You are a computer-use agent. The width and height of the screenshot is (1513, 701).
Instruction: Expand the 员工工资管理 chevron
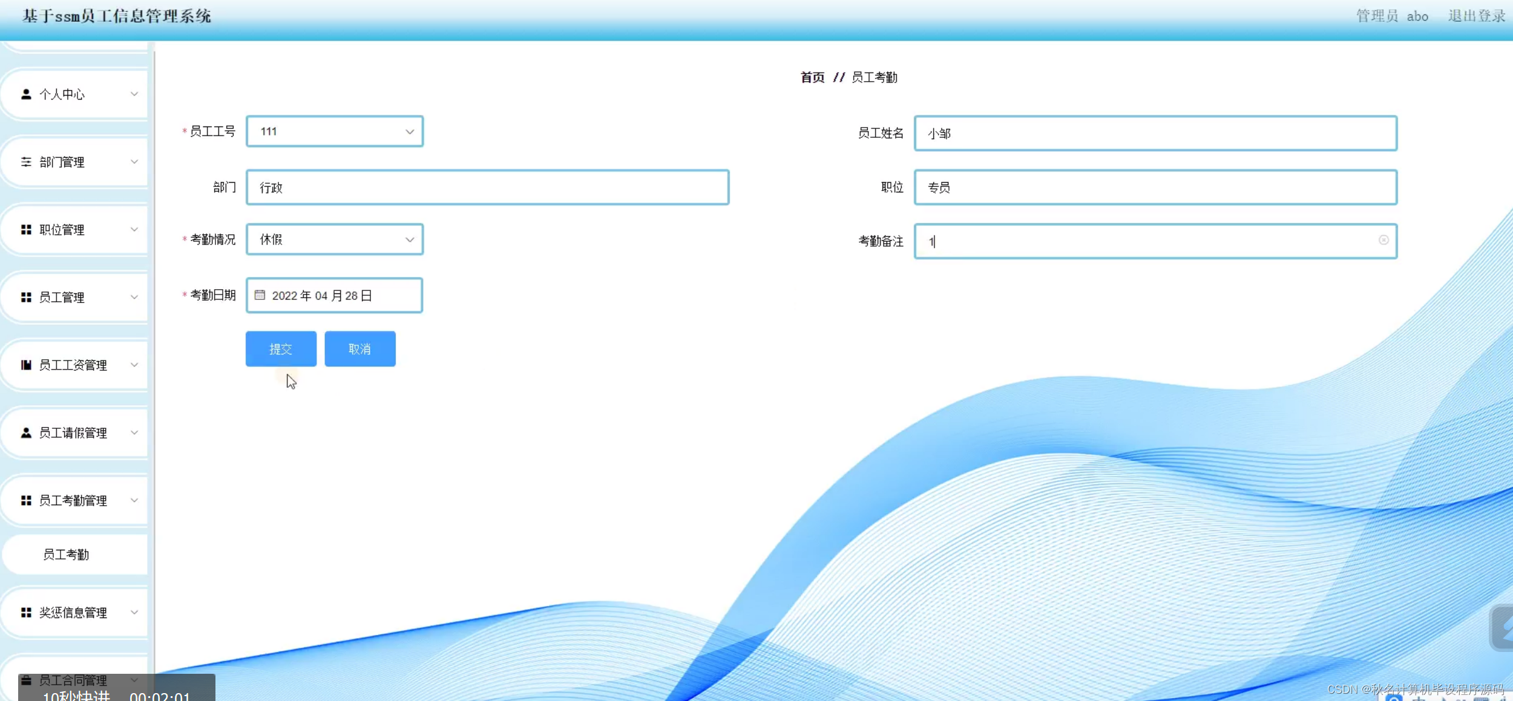[x=134, y=365]
